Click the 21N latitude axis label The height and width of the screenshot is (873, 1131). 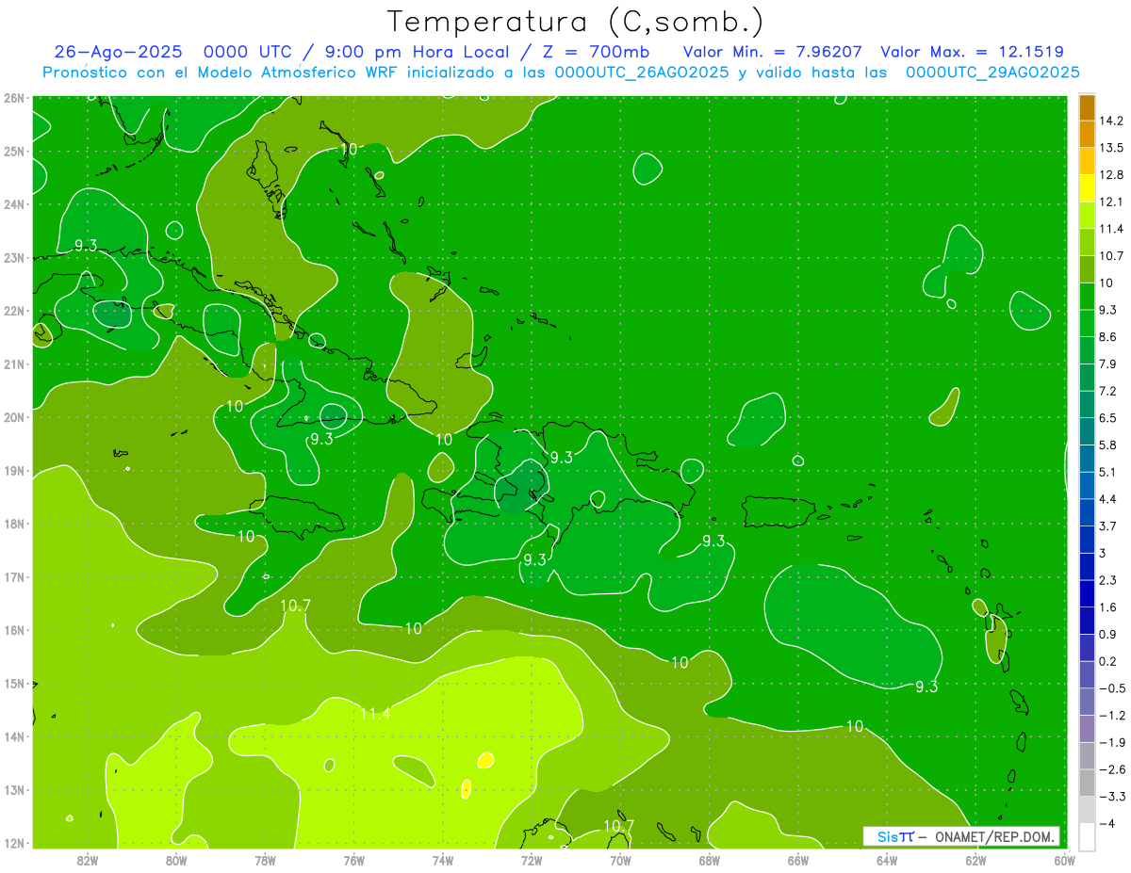[x=13, y=364]
